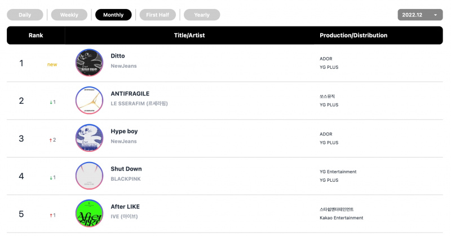
Task: Open the Shut Down album artwork
Action: pyautogui.click(x=89, y=176)
